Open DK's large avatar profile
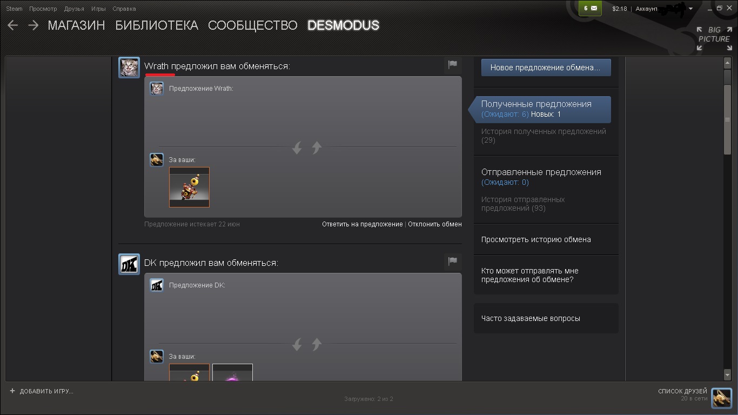 click(129, 264)
